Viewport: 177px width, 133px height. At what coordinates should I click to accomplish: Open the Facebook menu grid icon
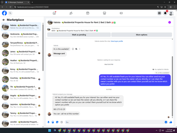[159, 13]
